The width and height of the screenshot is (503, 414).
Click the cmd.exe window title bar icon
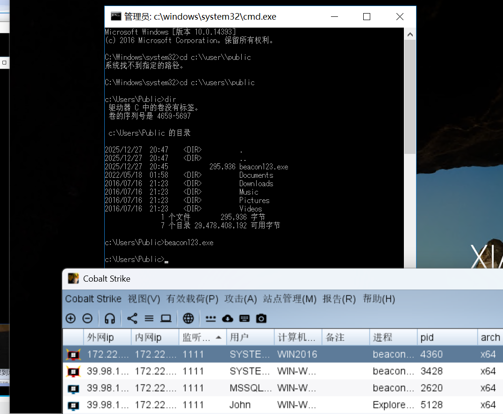click(x=116, y=16)
